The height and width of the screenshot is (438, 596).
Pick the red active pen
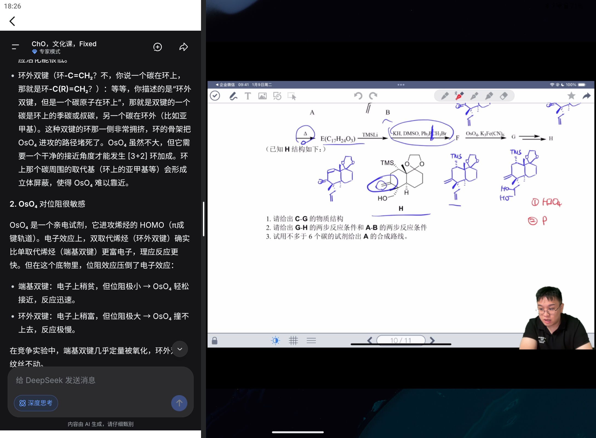click(x=459, y=96)
